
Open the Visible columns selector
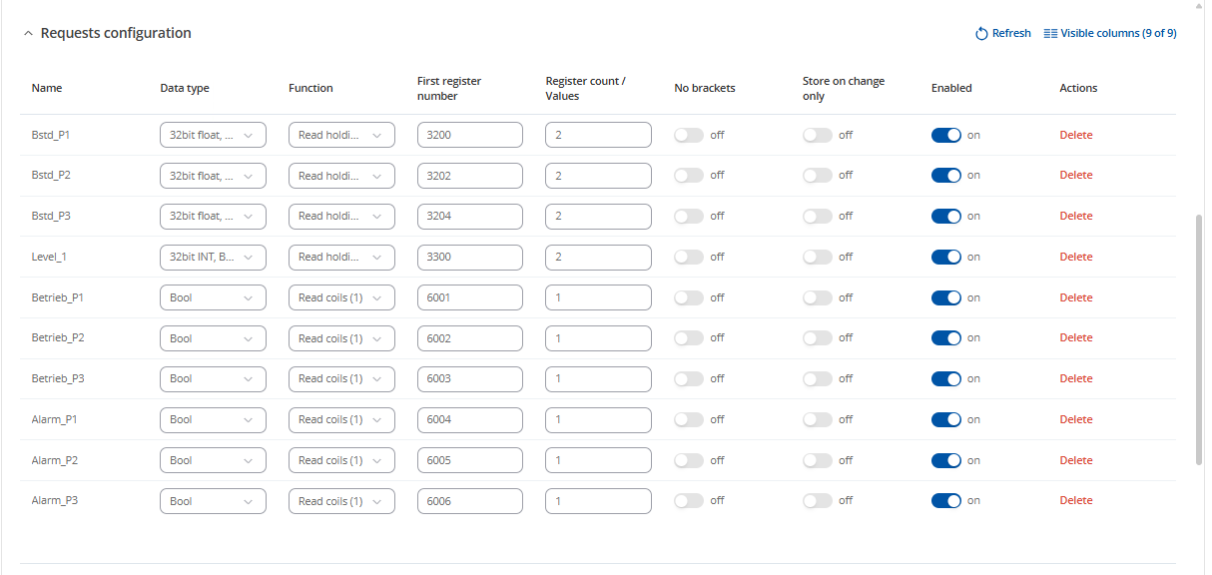(1109, 33)
